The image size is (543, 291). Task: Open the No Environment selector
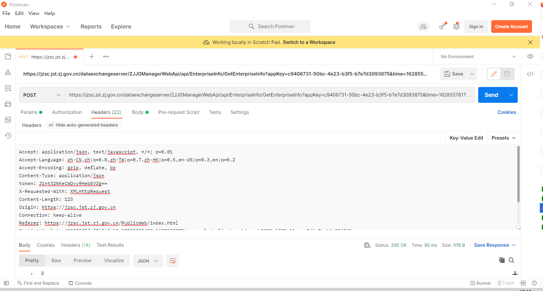[479, 57]
